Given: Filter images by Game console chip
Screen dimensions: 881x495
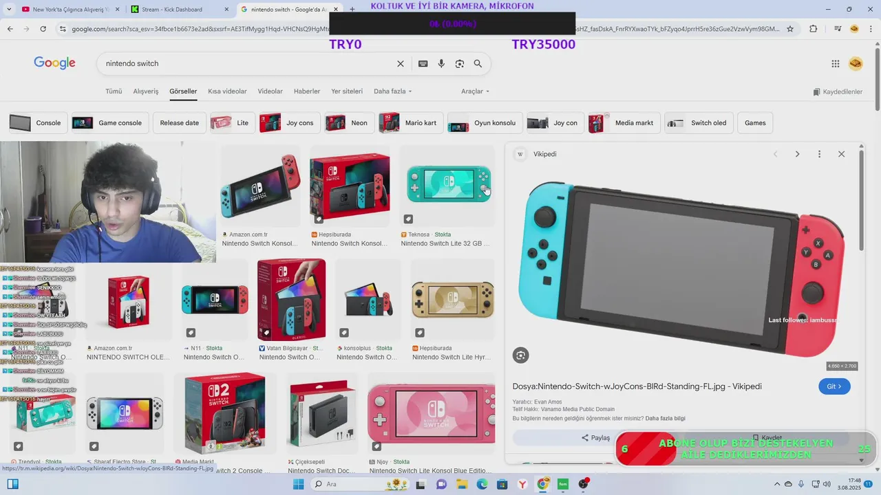Looking at the screenshot, I should pos(109,123).
